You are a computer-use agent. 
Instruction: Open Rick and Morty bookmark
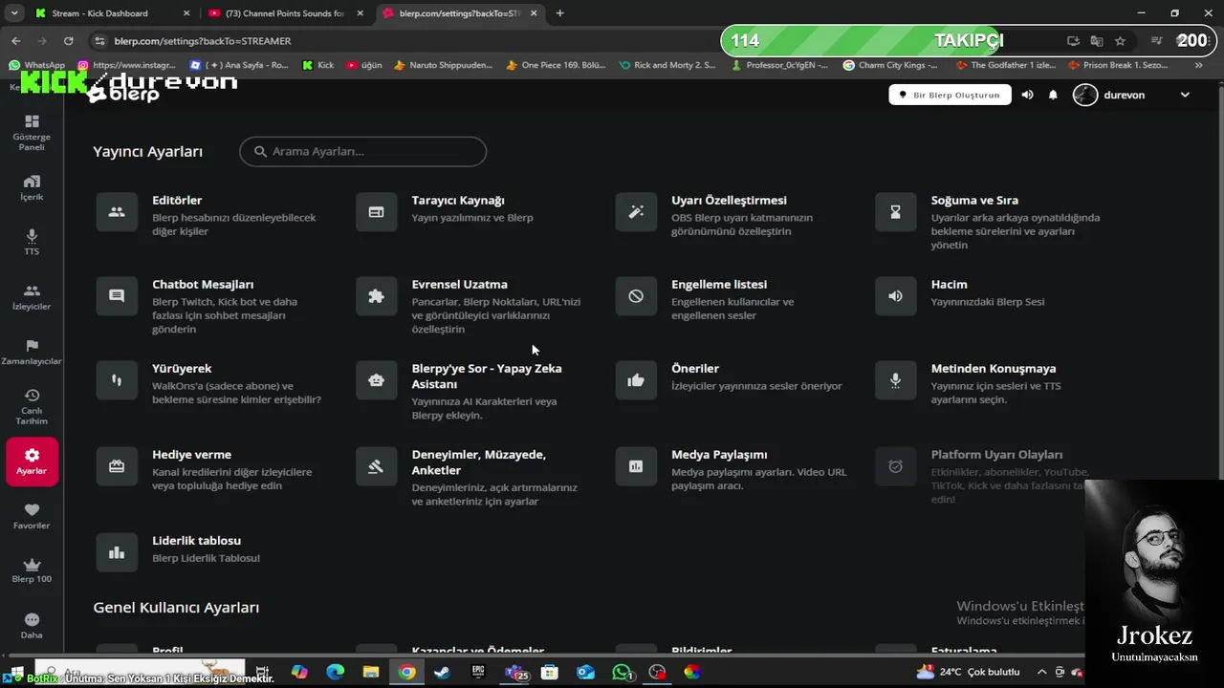tap(667, 65)
